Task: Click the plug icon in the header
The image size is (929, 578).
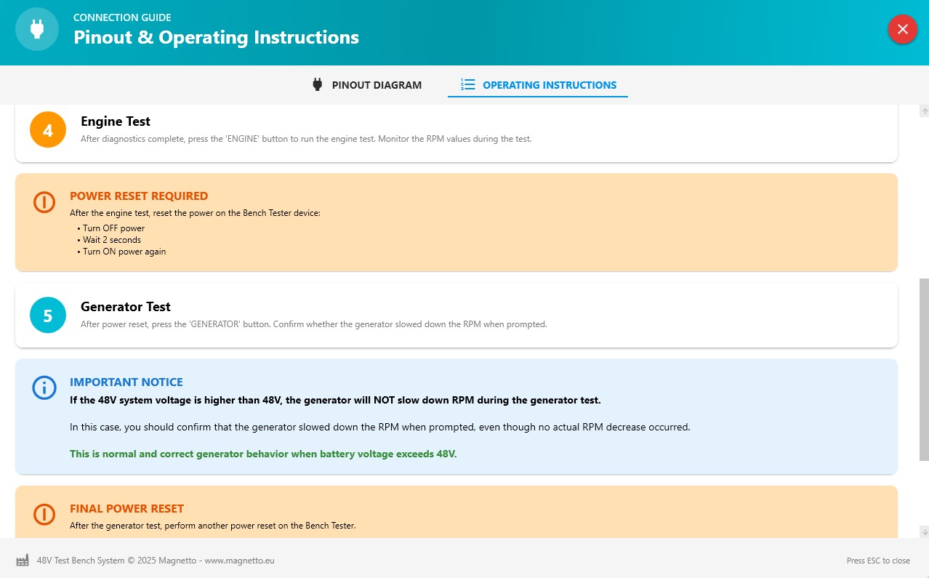Action: (x=37, y=29)
